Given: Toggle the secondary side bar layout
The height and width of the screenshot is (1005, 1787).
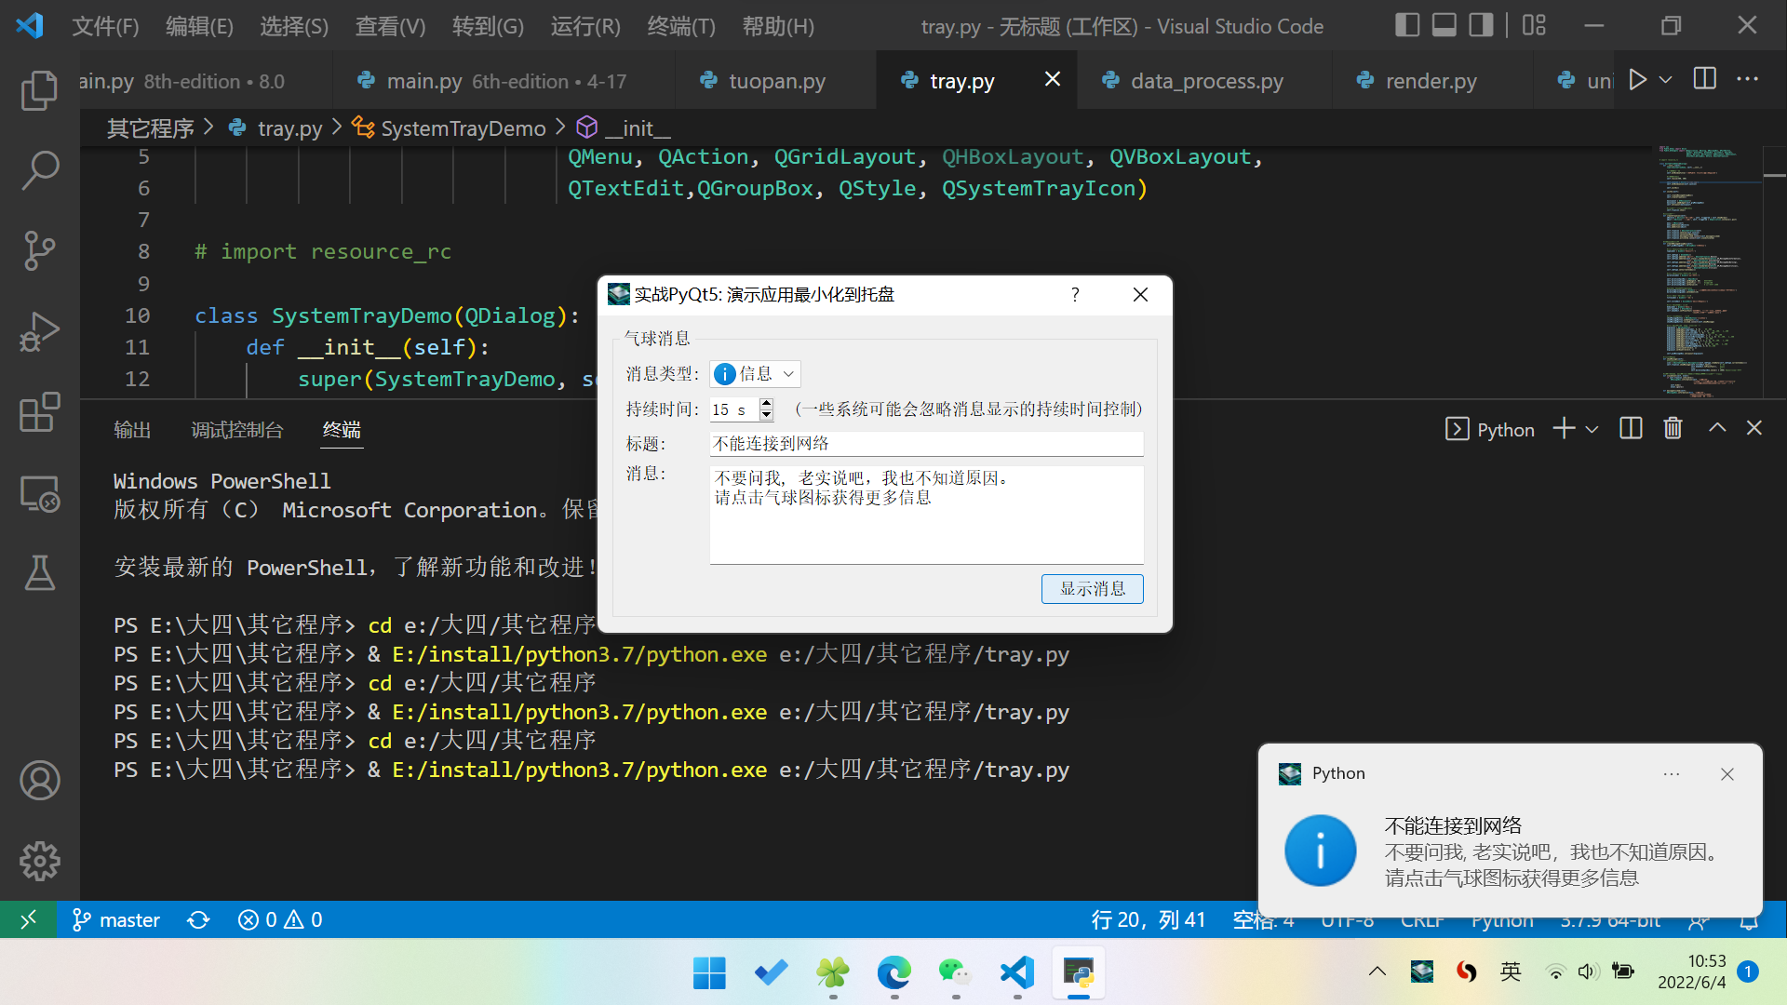Looking at the screenshot, I should point(1481,25).
